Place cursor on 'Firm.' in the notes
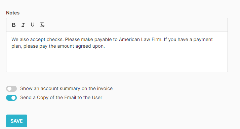Image resolution: width=240 pixels, height=129 pixels. pyautogui.click(x=157, y=40)
